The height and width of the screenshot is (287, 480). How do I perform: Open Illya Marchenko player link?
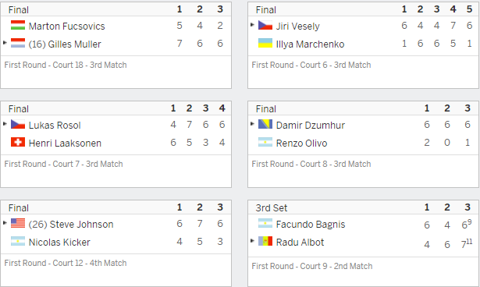pyautogui.click(x=310, y=44)
